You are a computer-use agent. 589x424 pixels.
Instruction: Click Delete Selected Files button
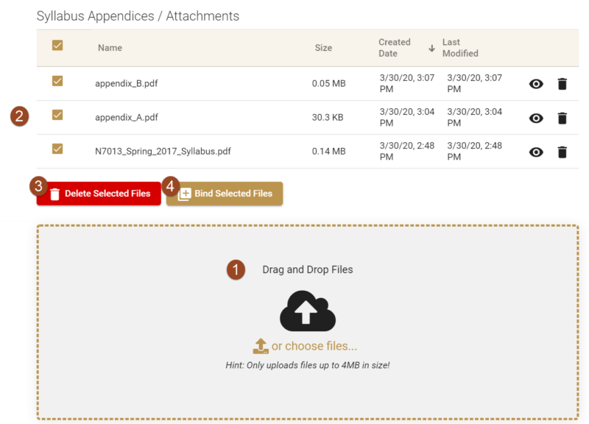pos(99,194)
